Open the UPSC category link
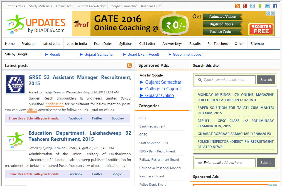 click(x=143, y=118)
